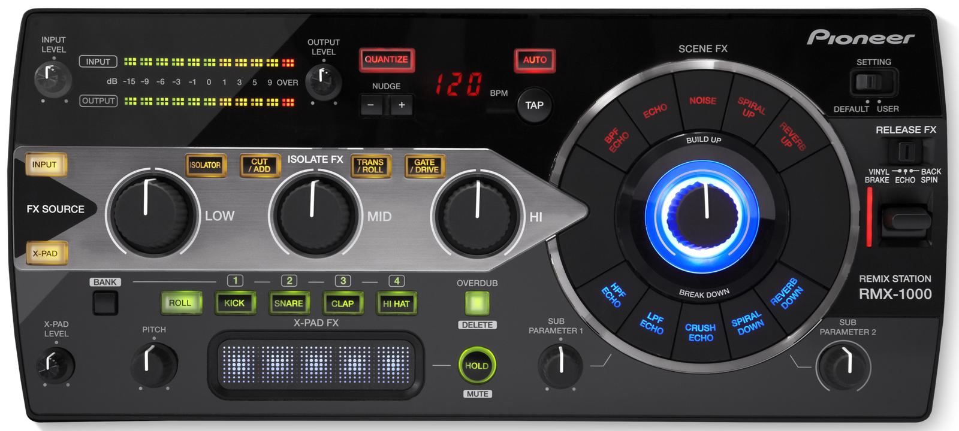Trigger the HI HAT sample button
959x431 pixels.
tap(397, 303)
